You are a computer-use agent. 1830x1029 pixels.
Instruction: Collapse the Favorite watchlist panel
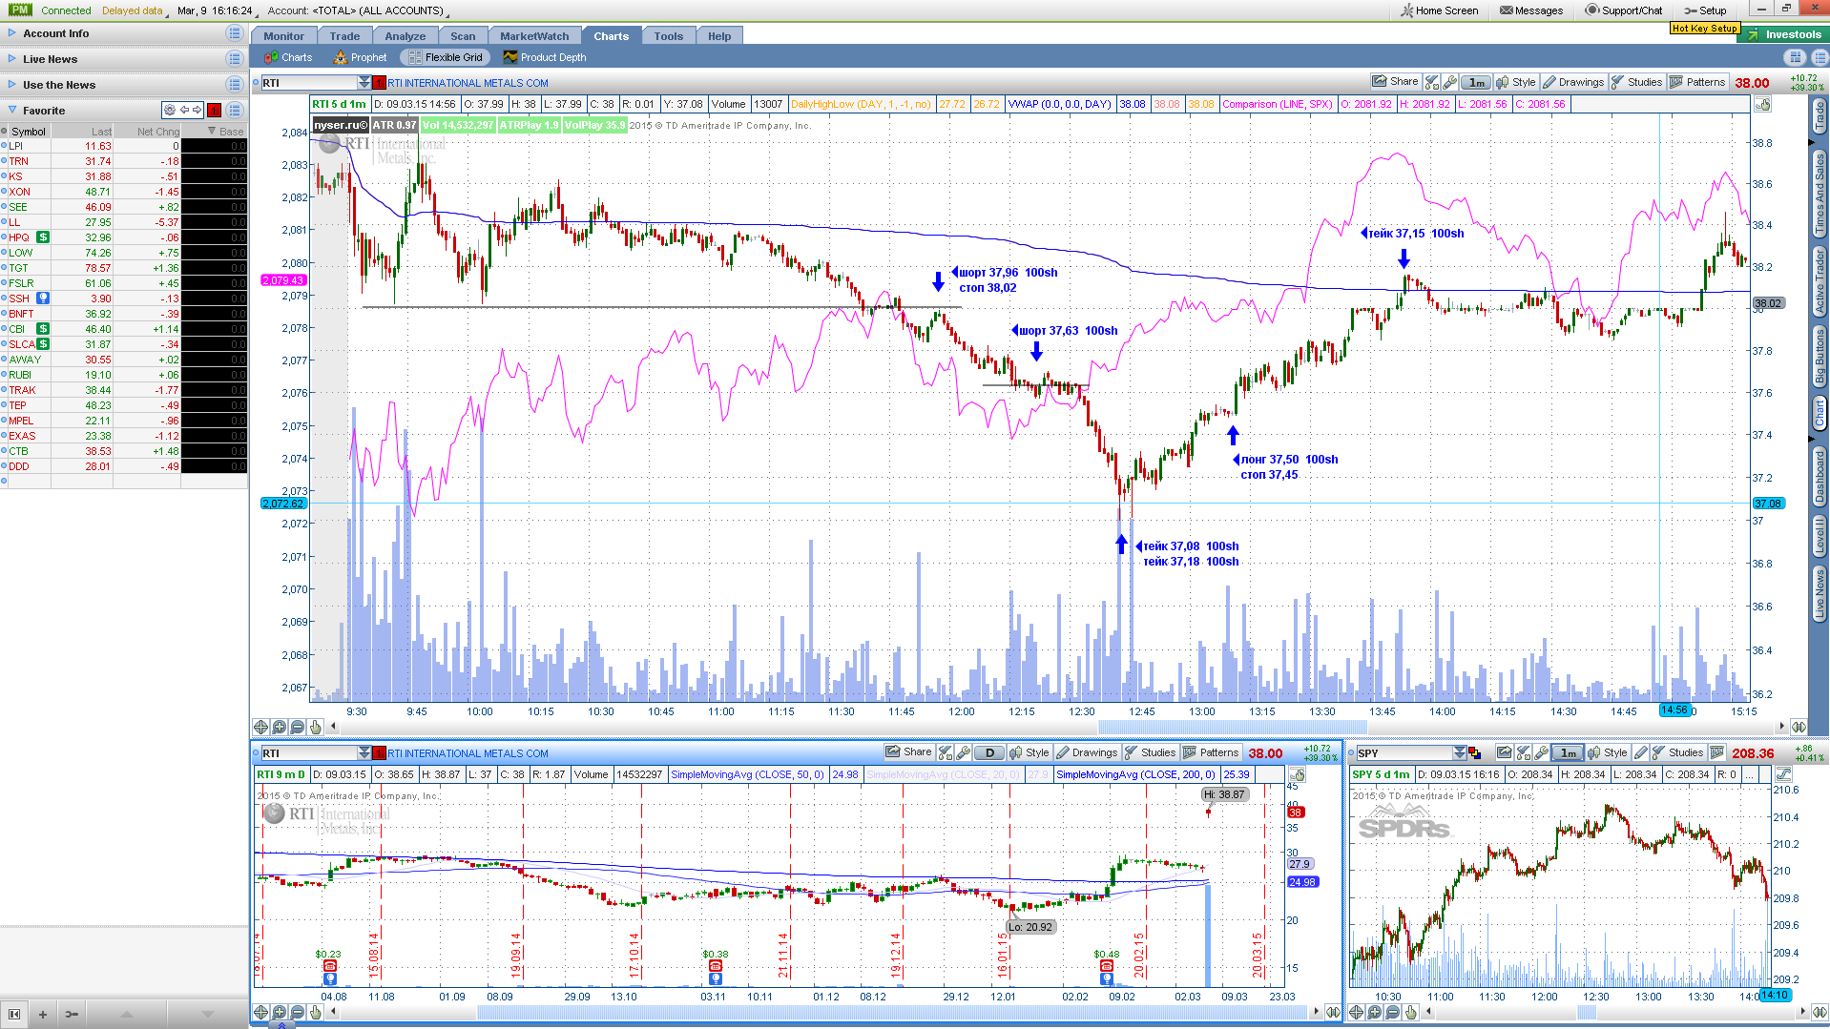point(11,111)
